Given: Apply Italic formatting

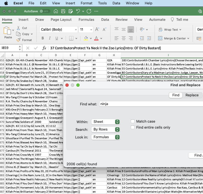Looking at the screenshot, I should click(50, 38).
